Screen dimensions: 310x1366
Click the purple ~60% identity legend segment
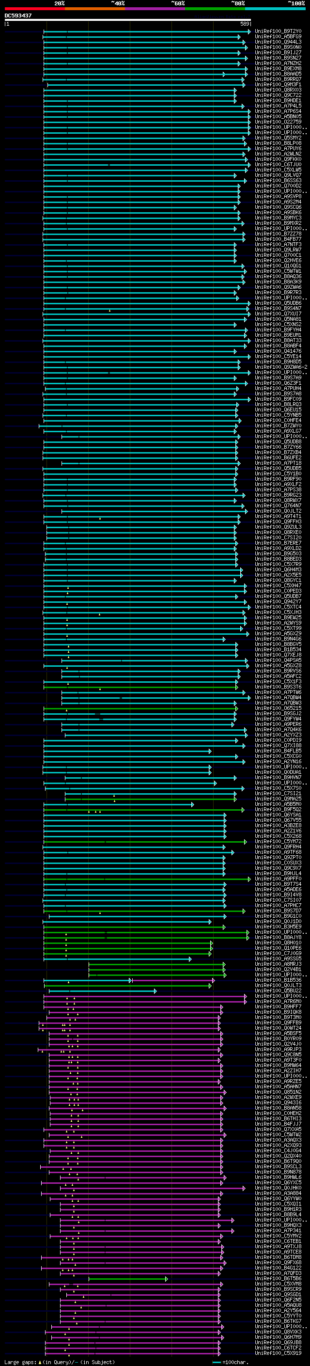pyautogui.click(x=155, y=9)
